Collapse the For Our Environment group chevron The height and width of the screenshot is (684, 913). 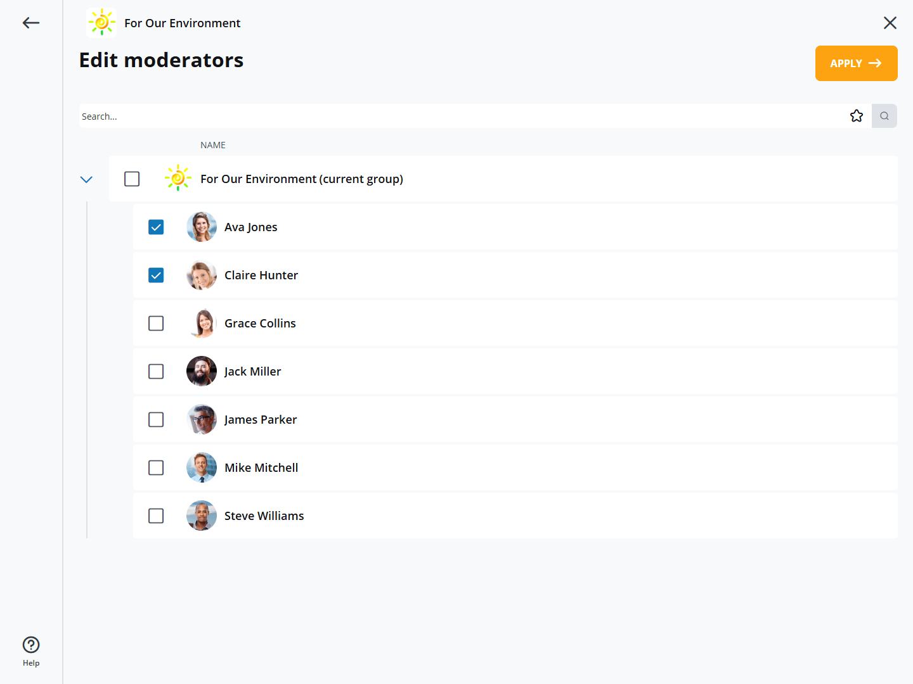click(x=87, y=179)
